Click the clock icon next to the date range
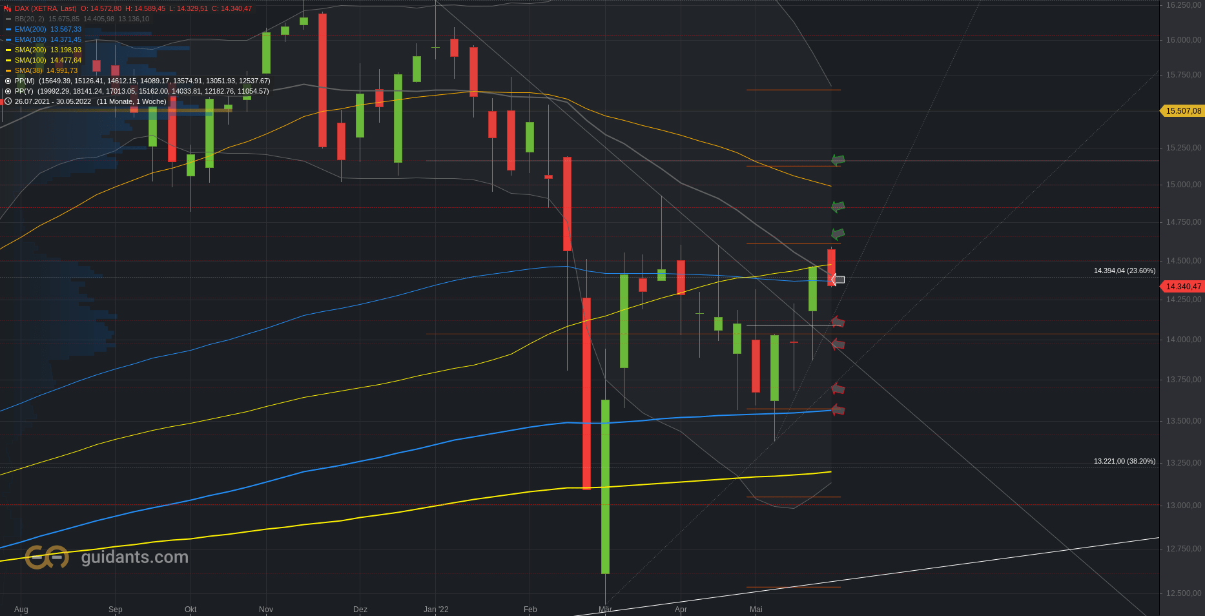The width and height of the screenshot is (1205, 616). (8, 101)
